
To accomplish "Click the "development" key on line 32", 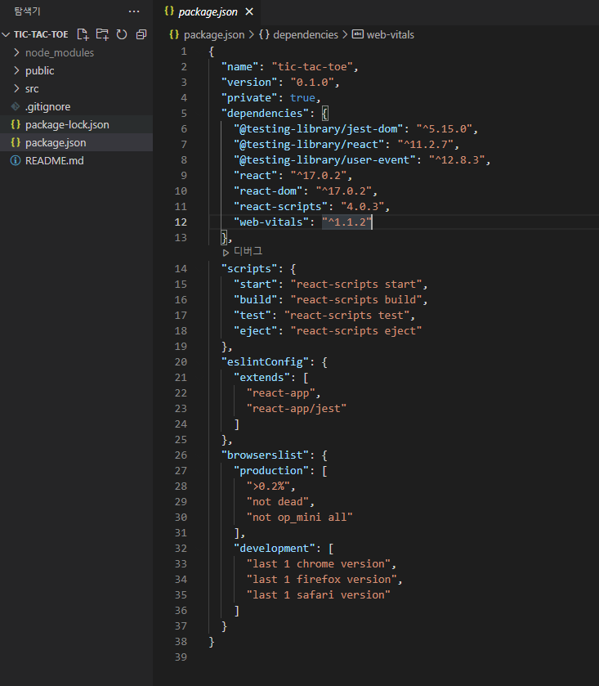I will 275,548.
